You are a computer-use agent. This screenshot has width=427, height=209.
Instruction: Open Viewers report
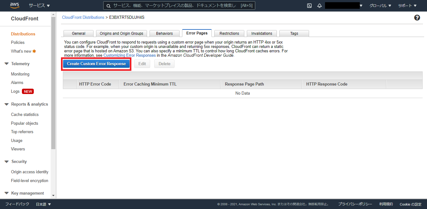point(18,149)
